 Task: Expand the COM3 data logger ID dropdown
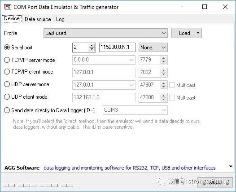tap(135, 110)
